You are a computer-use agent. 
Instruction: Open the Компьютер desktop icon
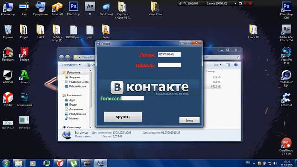(x=8, y=9)
